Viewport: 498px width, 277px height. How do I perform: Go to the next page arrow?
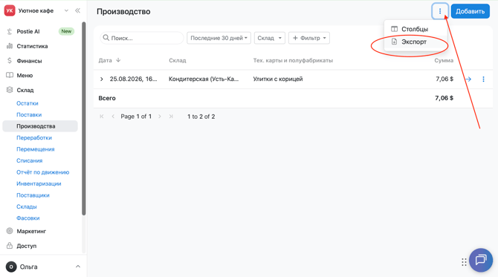point(160,117)
